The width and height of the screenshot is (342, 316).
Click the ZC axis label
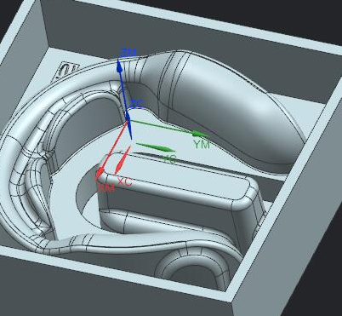pyautogui.click(x=137, y=104)
